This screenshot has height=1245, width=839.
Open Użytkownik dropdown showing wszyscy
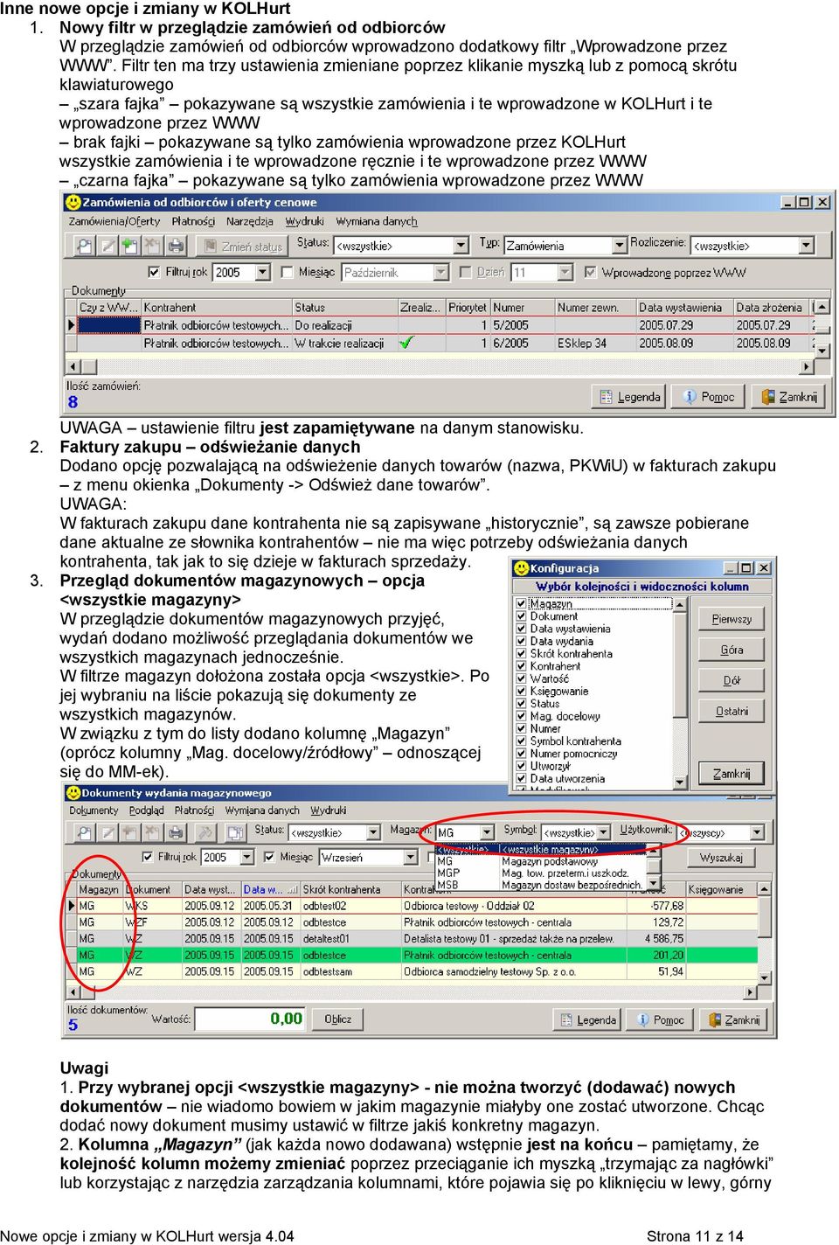(x=757, y=832)
